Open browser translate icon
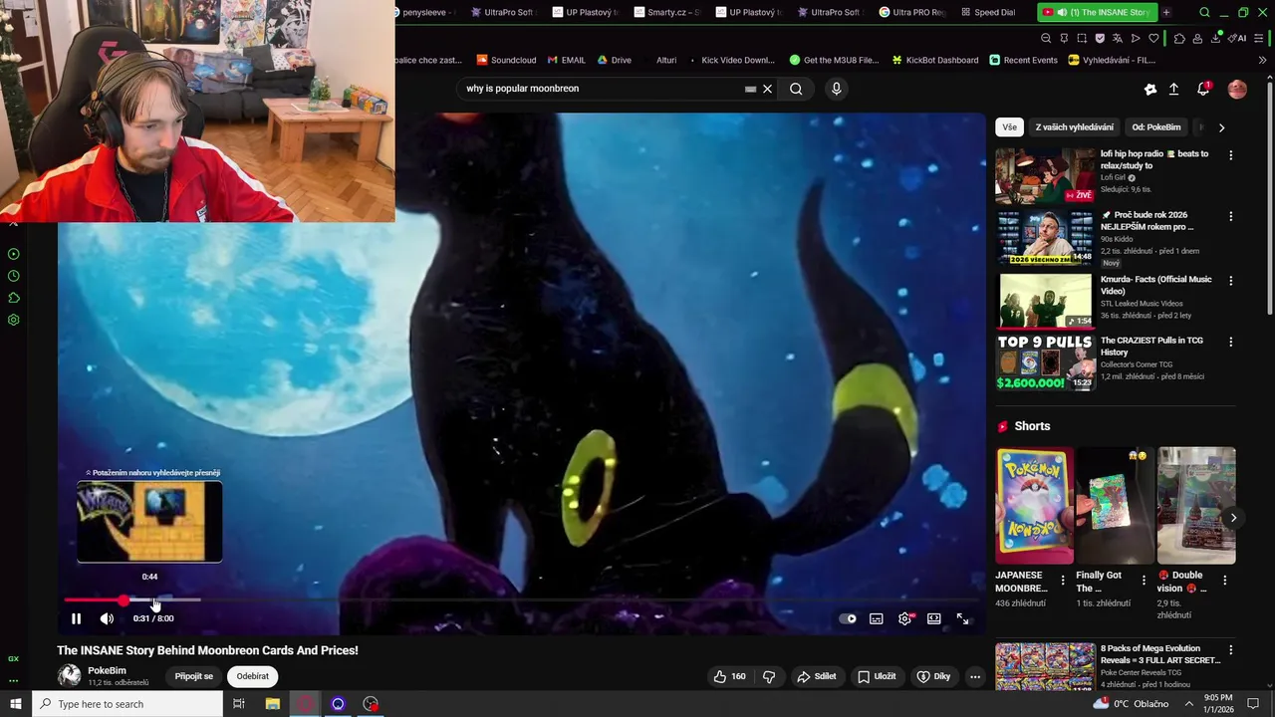 pos(1118,38)
